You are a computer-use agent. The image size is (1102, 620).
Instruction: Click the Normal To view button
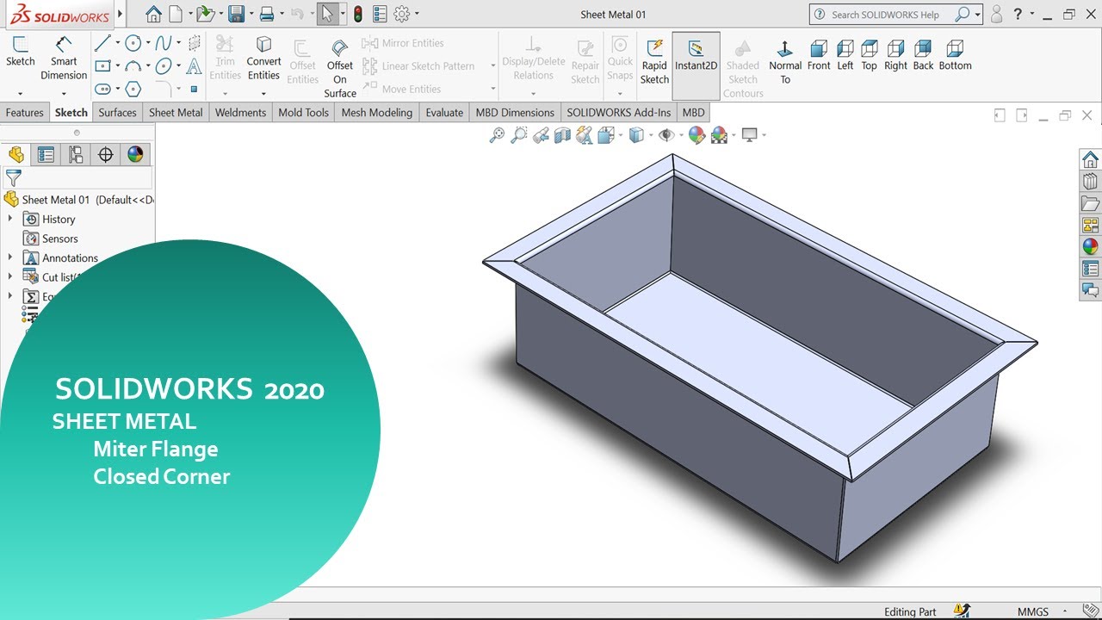click(785, 60)
